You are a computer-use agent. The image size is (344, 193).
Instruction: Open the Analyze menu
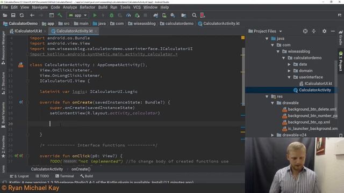click(x=70, y=7)
